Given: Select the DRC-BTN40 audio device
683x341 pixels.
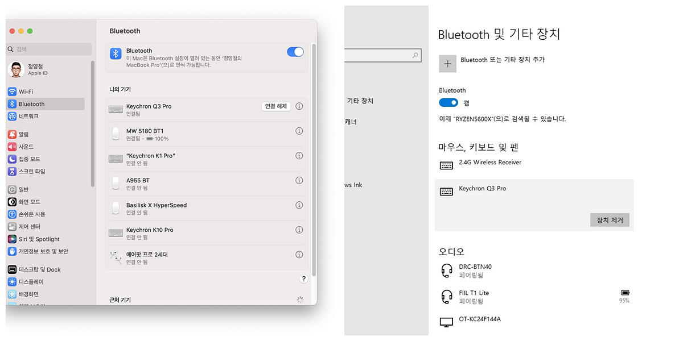Looking at the screenshot, I should [534, 271].
